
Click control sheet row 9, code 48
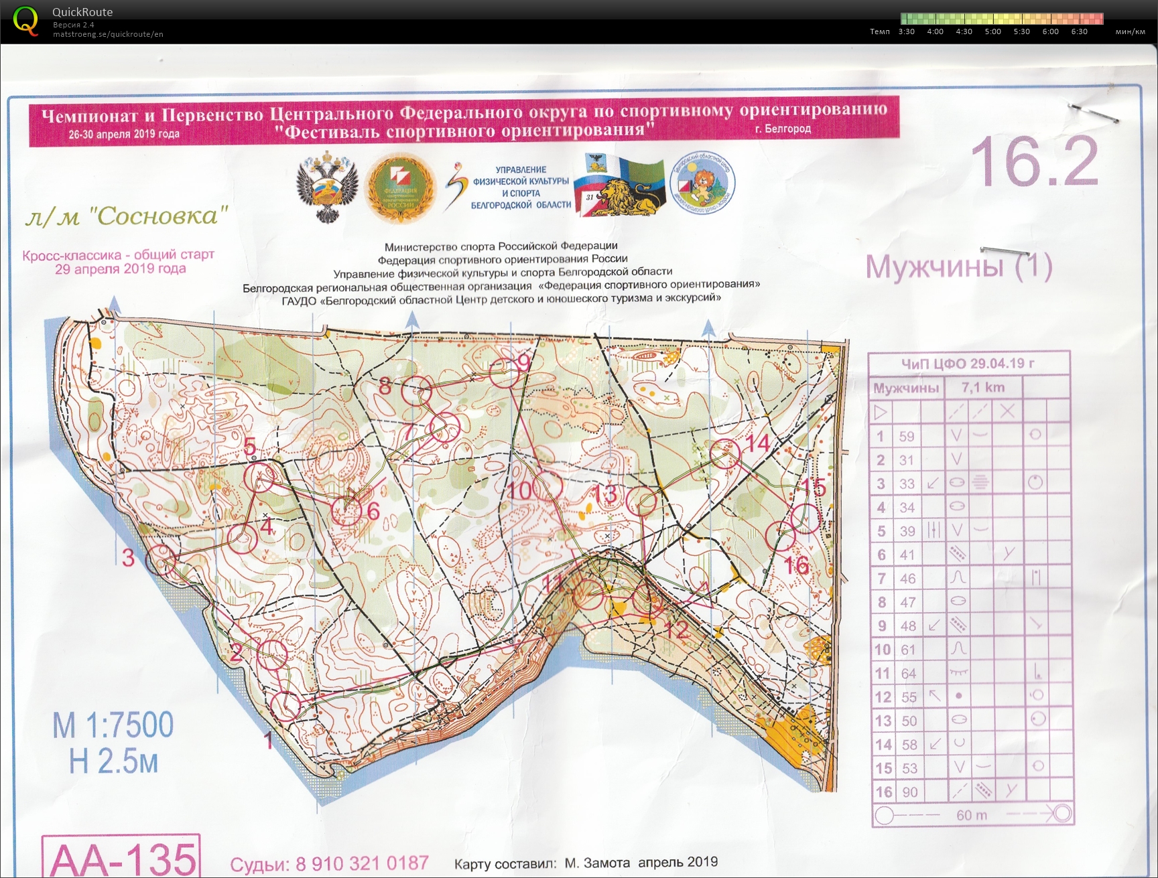970,626
